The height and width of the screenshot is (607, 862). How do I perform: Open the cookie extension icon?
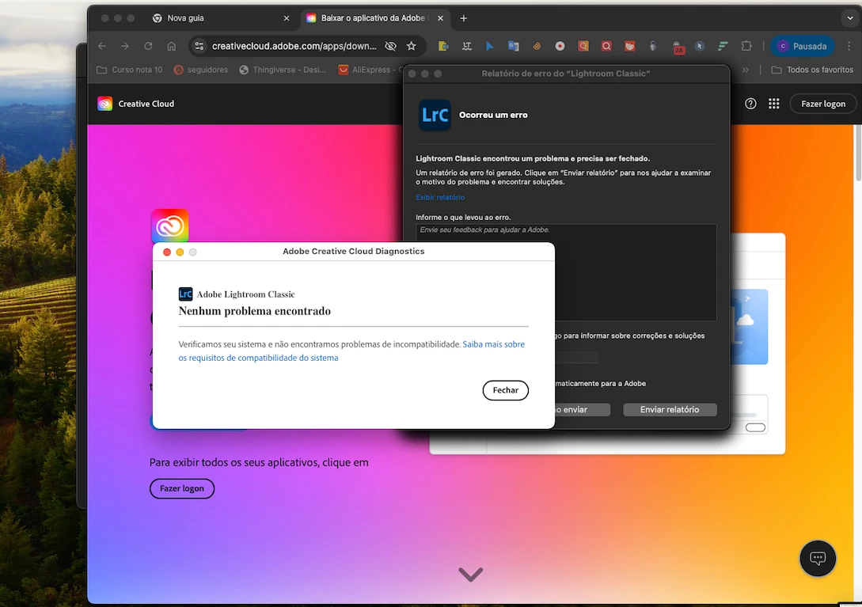[x=537, y=46]
